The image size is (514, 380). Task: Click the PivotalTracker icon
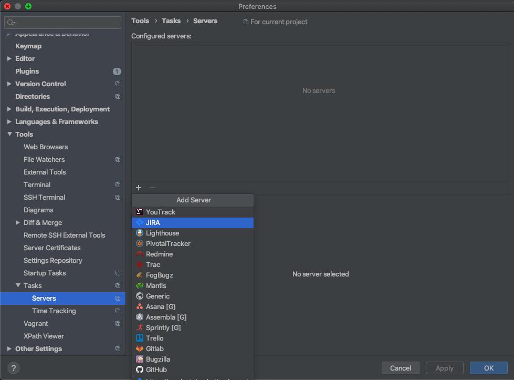140,243
